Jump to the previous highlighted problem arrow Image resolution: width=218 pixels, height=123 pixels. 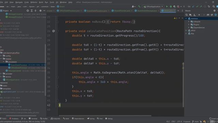pyautogui.click(x=179, y=18)
